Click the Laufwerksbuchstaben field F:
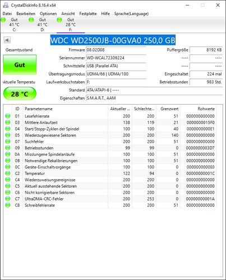The width and height of the screenshot is (226, 280). pos(116,82)
